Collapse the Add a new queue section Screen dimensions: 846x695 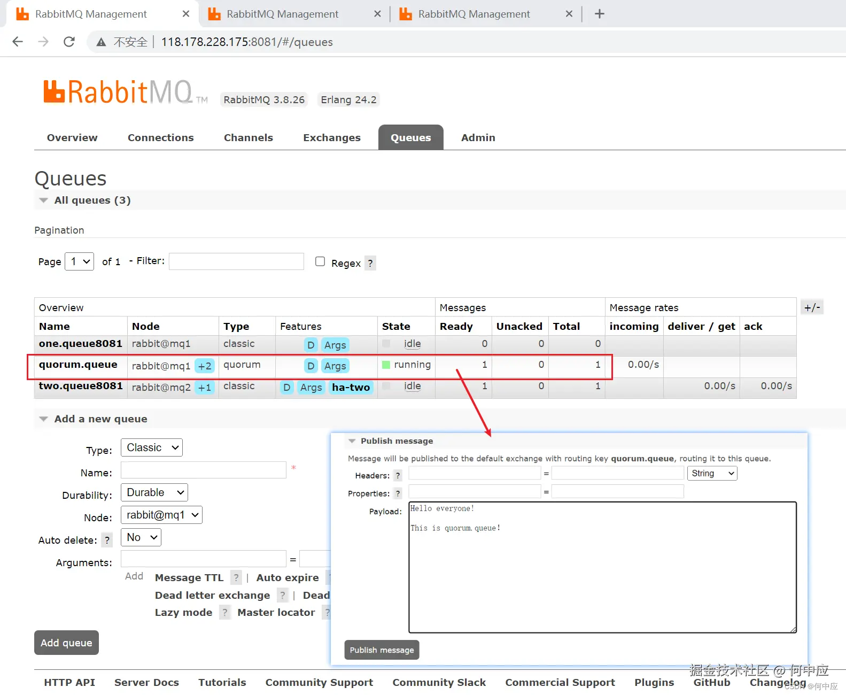coord(93,419)
